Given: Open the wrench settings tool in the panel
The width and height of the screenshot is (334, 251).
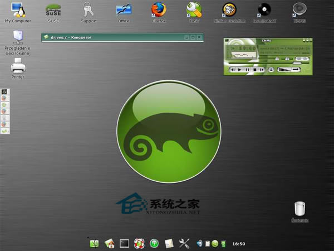Looking at the screenshot, I should pos(185,243).
